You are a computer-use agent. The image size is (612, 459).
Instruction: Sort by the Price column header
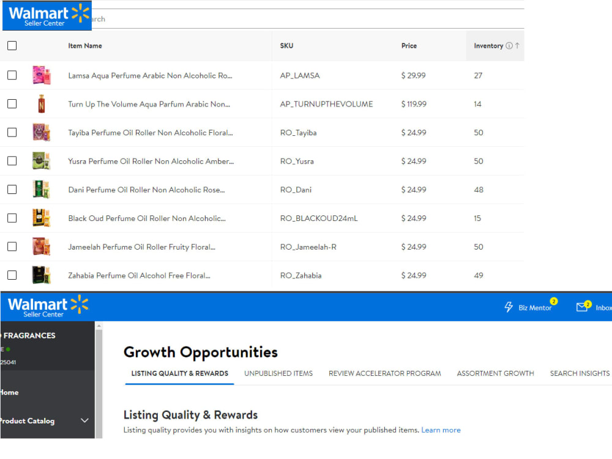[409, 46]
